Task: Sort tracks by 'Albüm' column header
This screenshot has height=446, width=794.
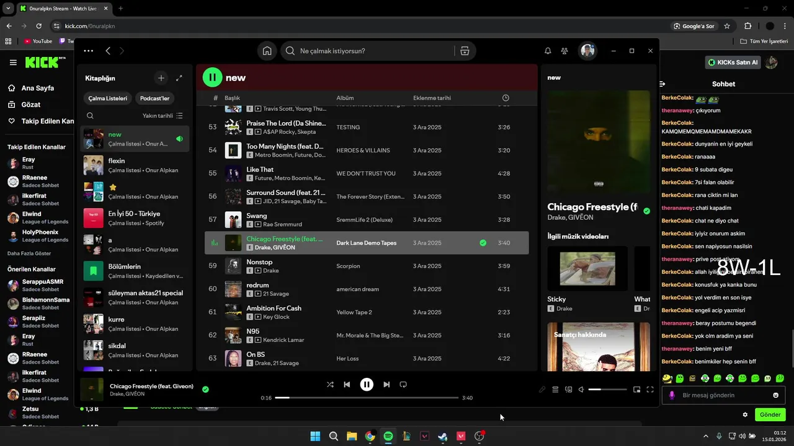Action: [x=345, y=98]
